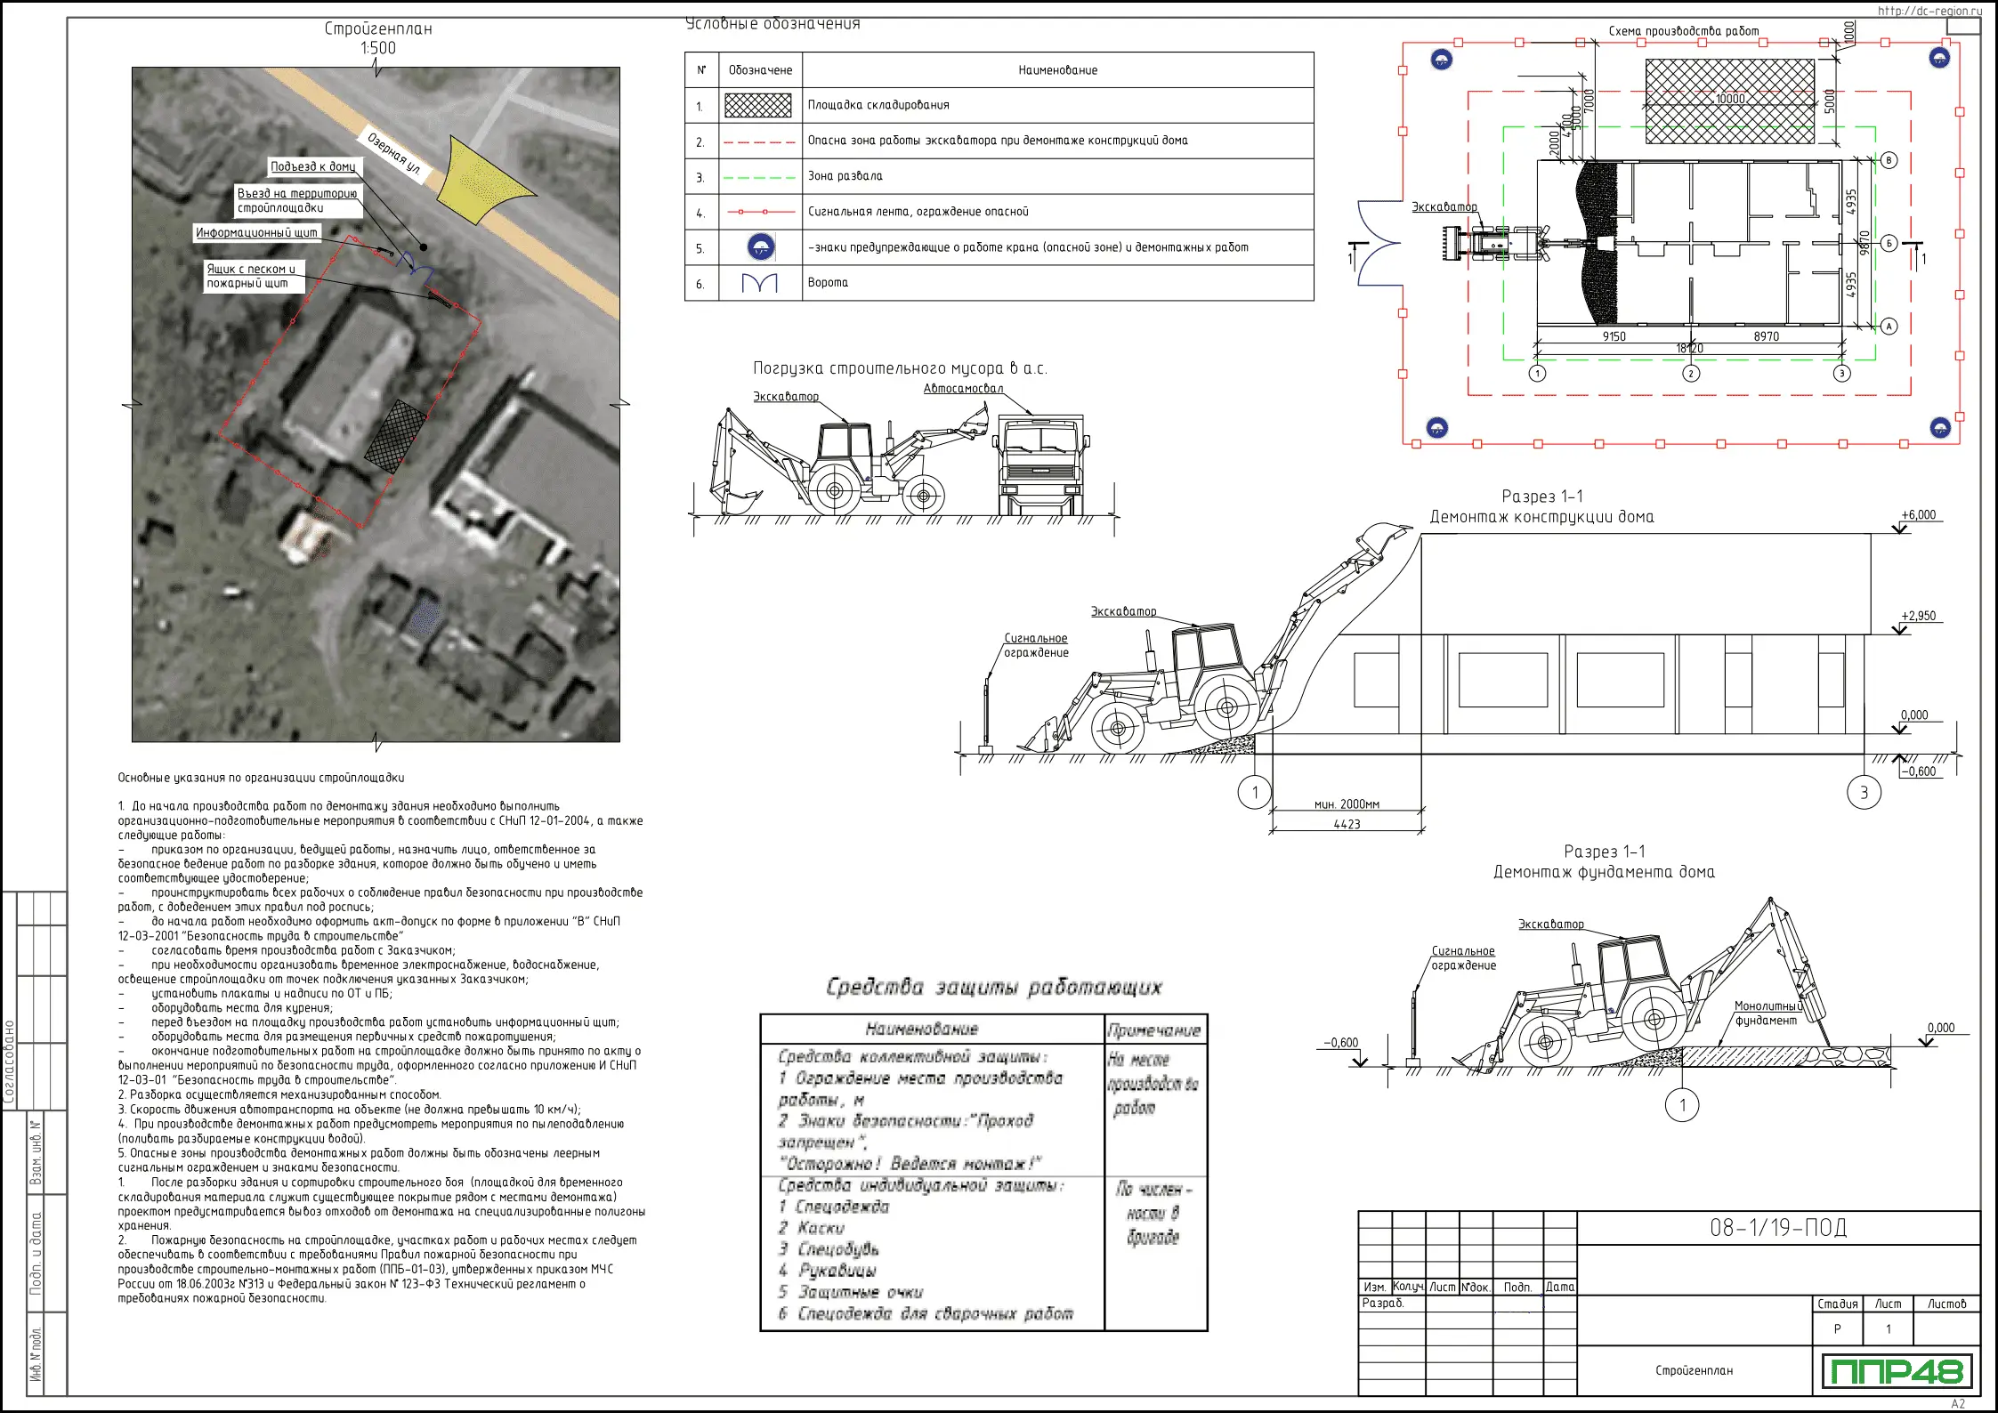Click the drawing number 08-1/19-ПОД field
Screen dimensions: 1998x1413
click(x=1777, y=1228)
